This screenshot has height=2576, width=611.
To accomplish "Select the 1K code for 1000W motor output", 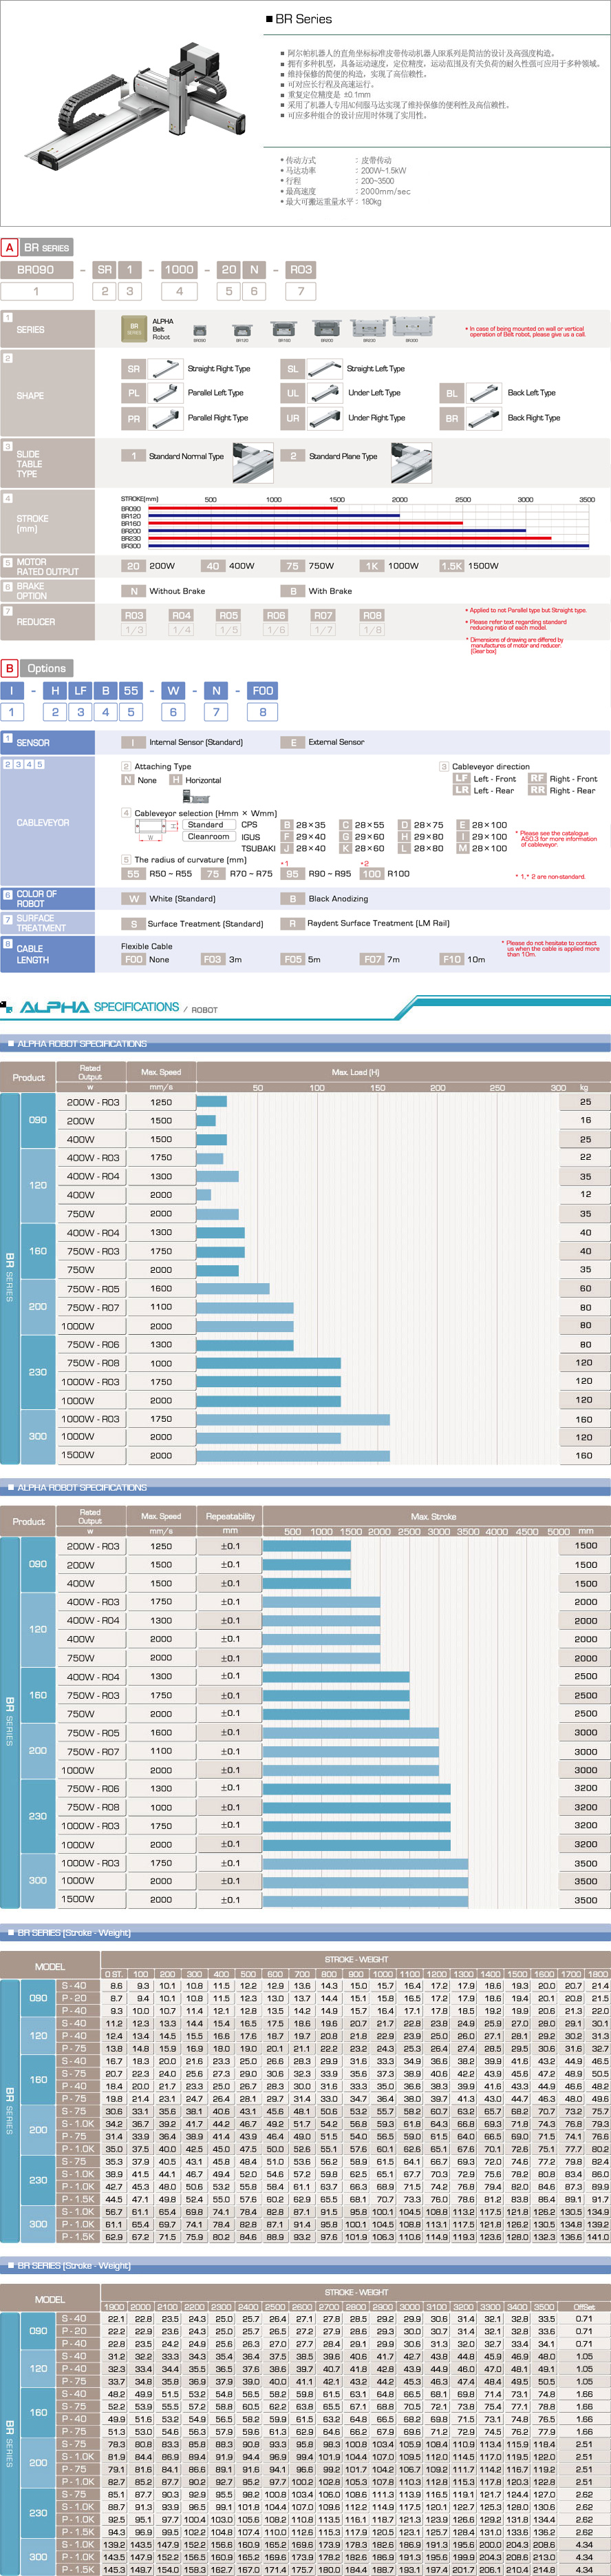I will (372, 566).
